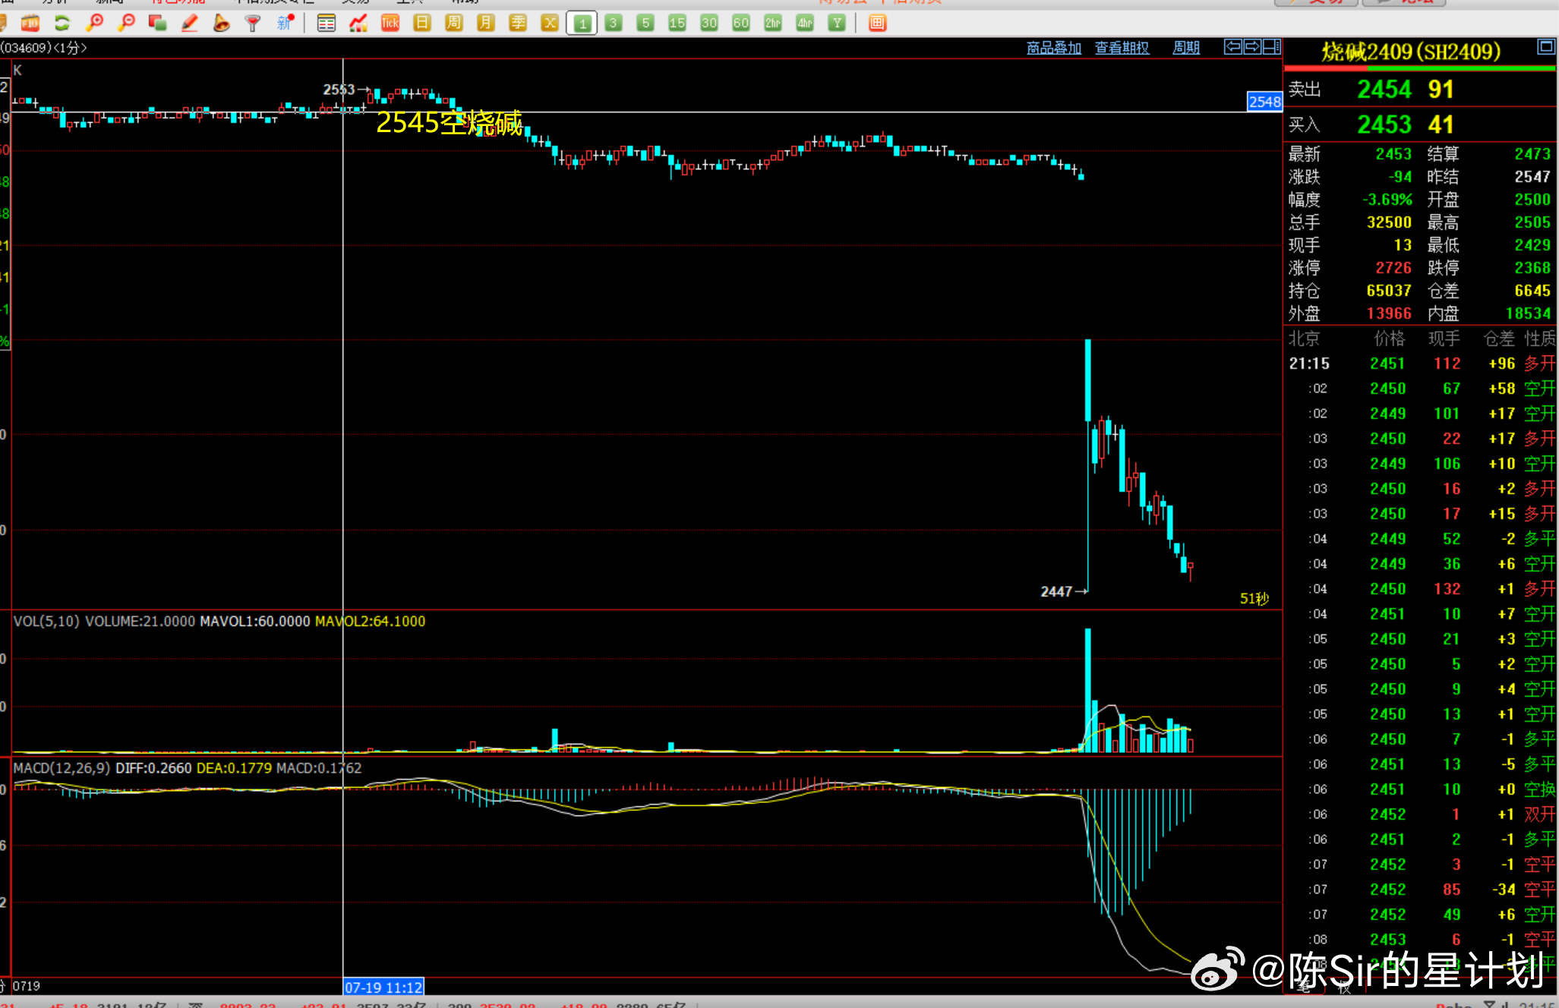Click the F10 info icon

click(x=30, y=24)
